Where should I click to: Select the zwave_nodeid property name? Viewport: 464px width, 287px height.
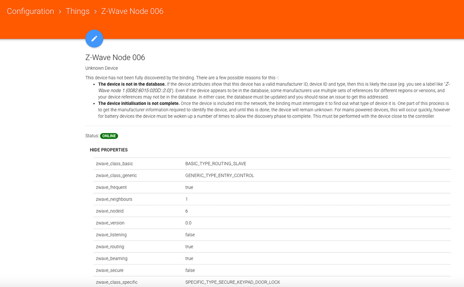tap(109, 211)
